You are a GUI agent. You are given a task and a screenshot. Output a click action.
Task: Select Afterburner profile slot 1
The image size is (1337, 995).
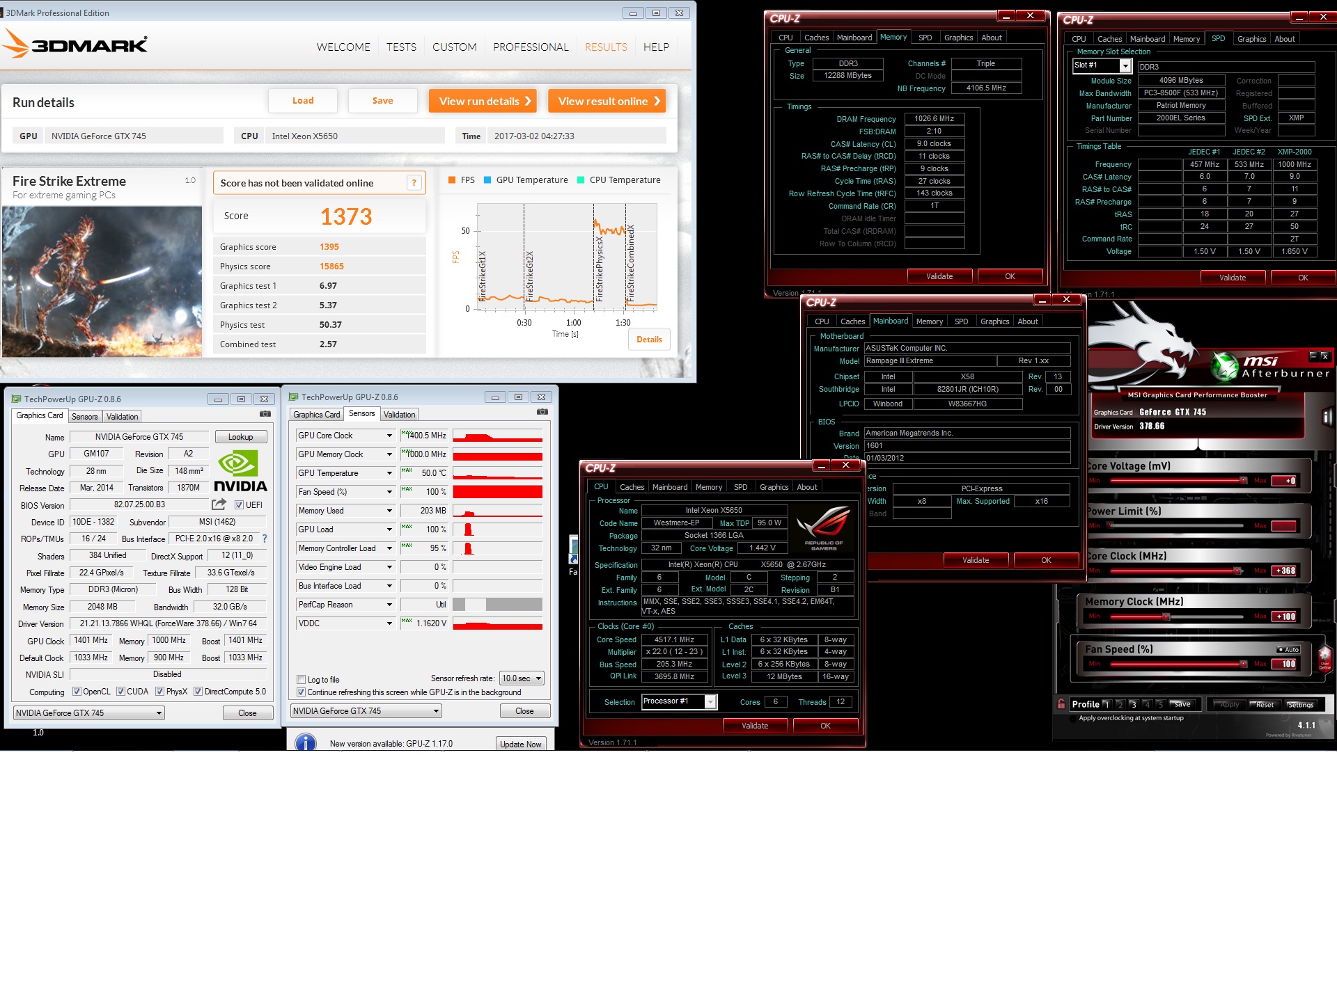tap(1107, 704)
